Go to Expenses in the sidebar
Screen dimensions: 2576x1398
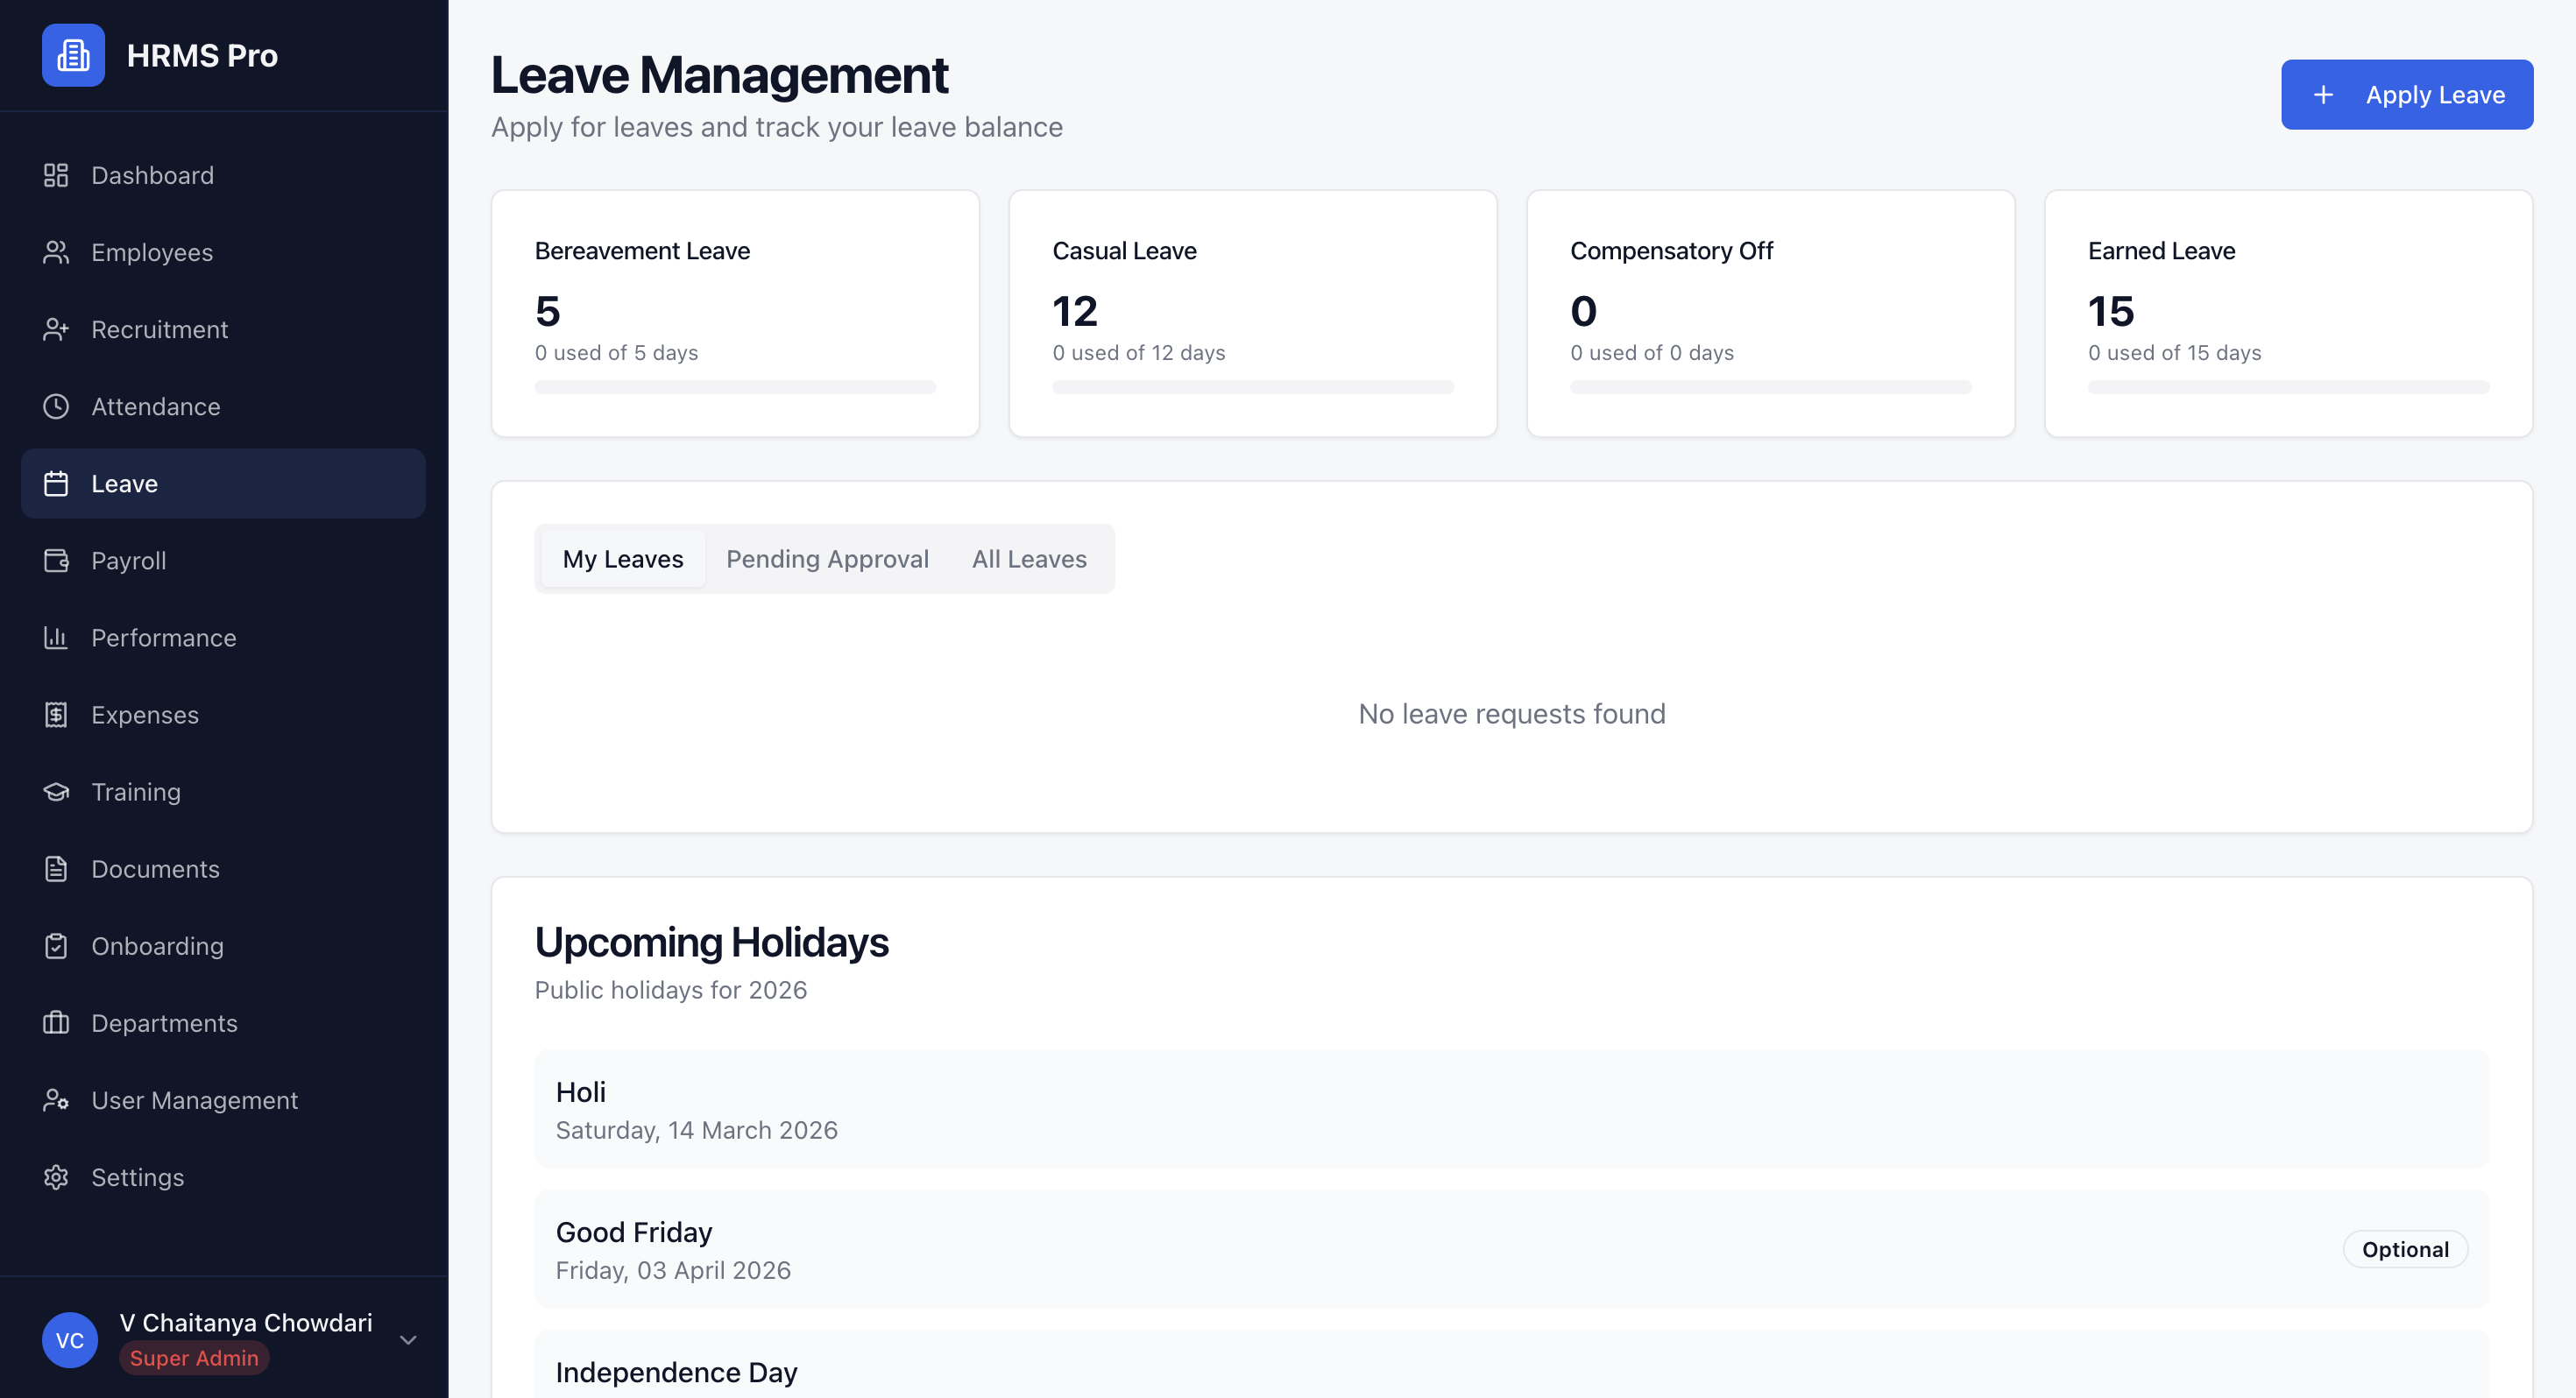tap(223, 714)
